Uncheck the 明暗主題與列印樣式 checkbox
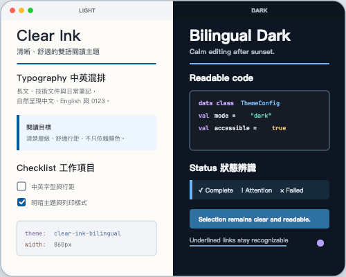The height and width of the screenshot is (277, 346). 21,202
